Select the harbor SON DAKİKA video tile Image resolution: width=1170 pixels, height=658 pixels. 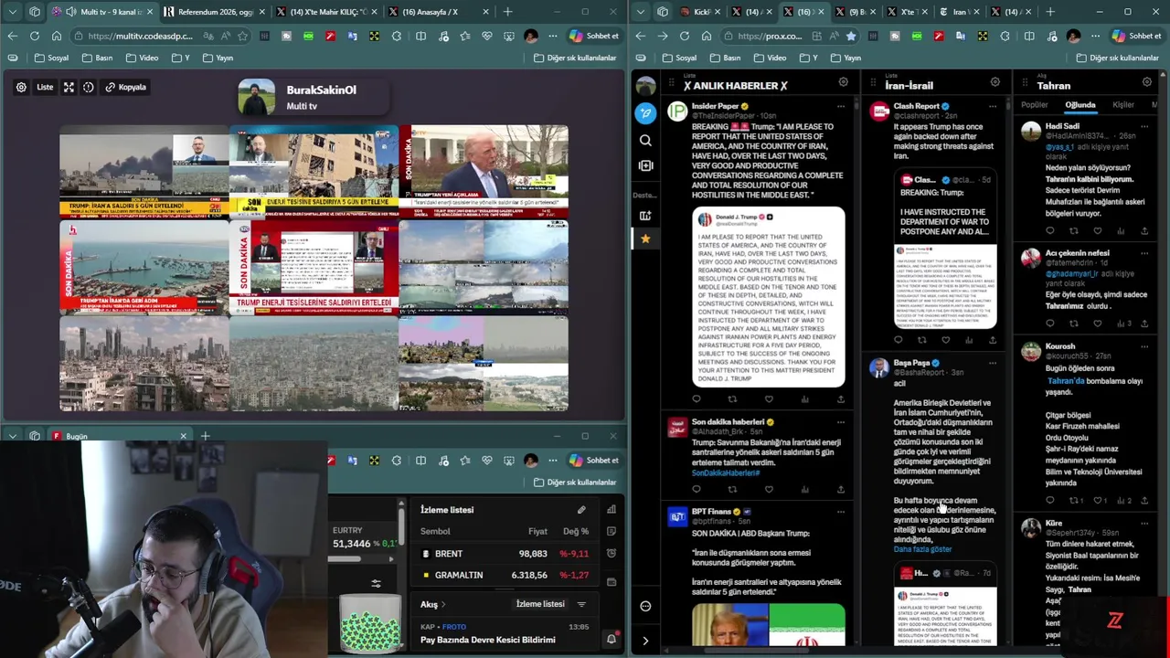pos(144,267)
